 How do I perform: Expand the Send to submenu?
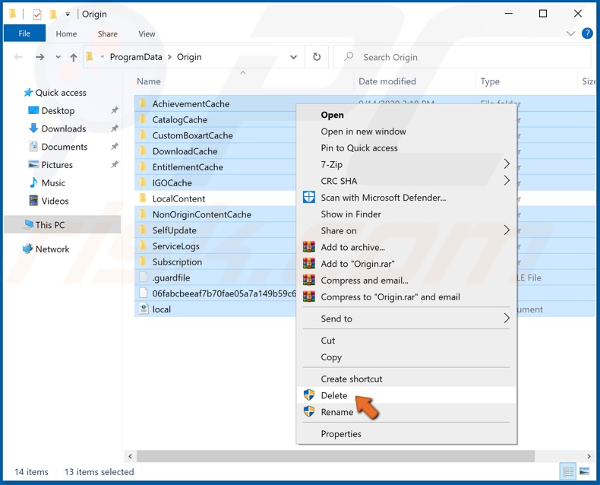point(406,319)
